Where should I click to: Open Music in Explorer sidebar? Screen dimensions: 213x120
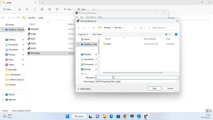point(10,60)
